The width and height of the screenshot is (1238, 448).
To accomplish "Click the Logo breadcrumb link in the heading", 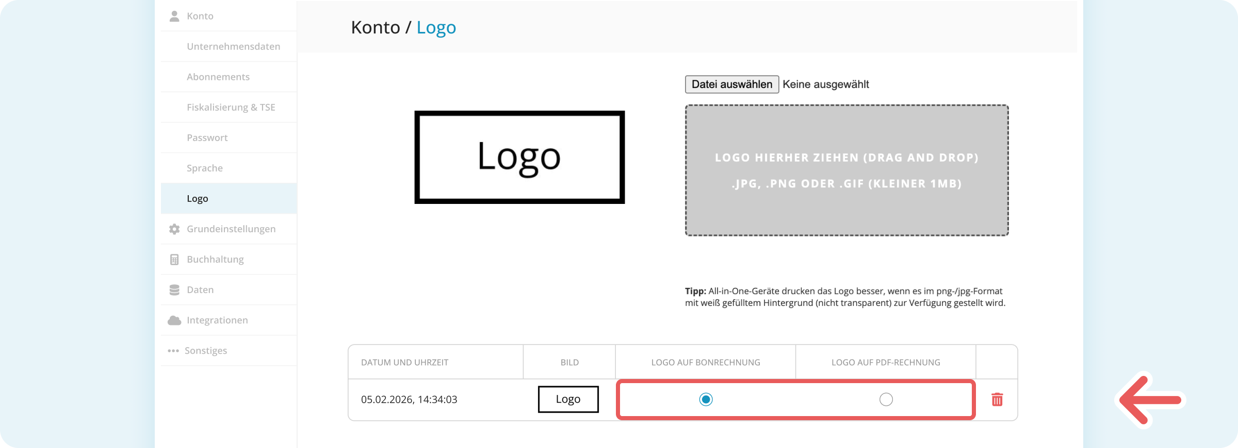I will [x=436, y=27].
